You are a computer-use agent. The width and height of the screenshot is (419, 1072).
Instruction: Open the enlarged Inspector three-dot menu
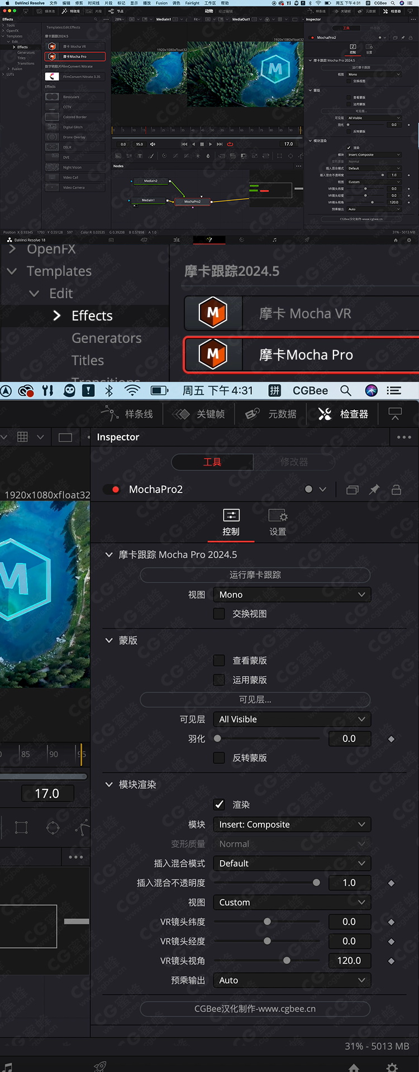coord(404,437)
